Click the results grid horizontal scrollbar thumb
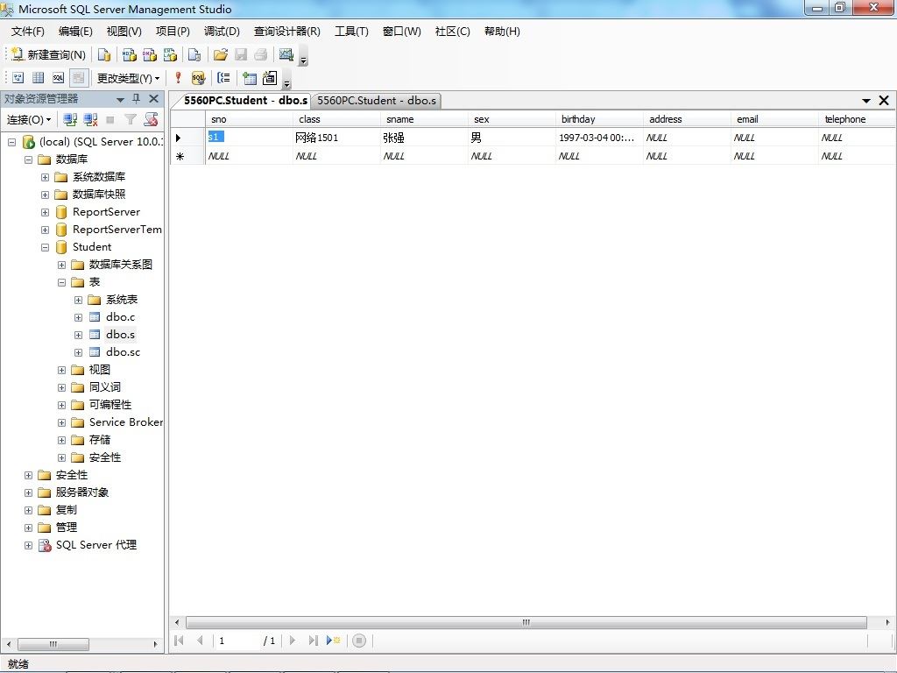 point(526,623)
